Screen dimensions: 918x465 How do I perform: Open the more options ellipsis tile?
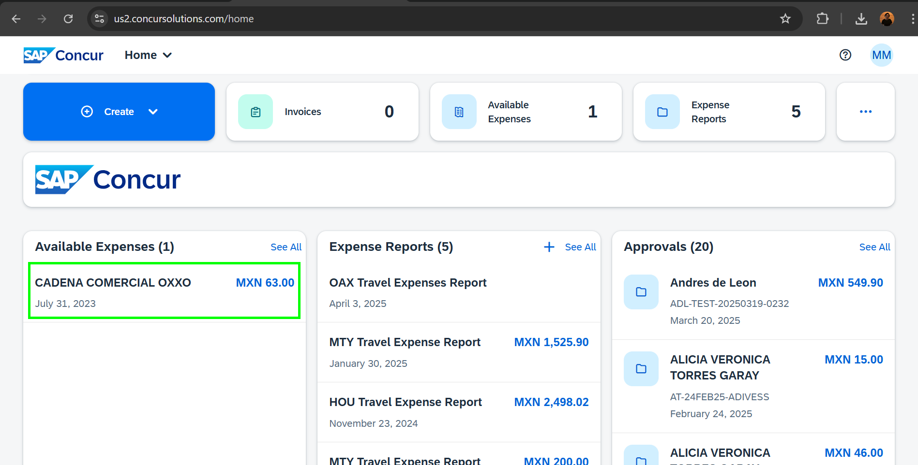point(866,112)
